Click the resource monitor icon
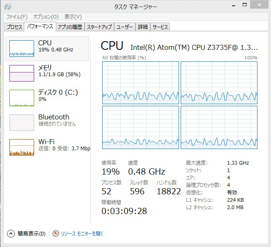271x247 pixels. [56, 233]
